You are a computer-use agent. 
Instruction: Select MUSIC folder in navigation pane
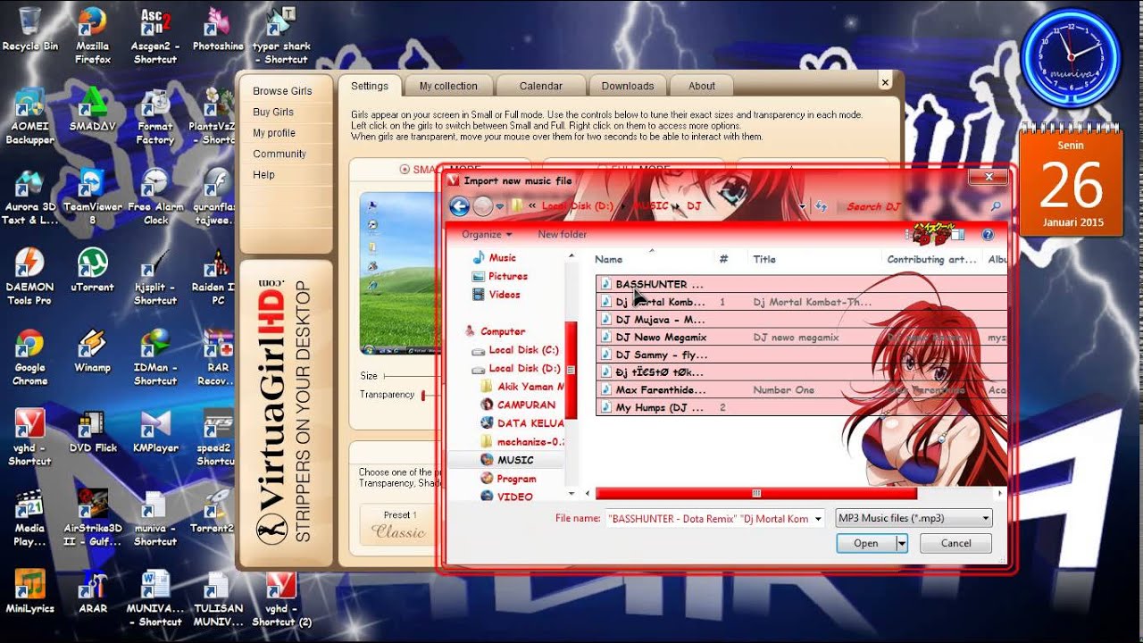[515, 460]
